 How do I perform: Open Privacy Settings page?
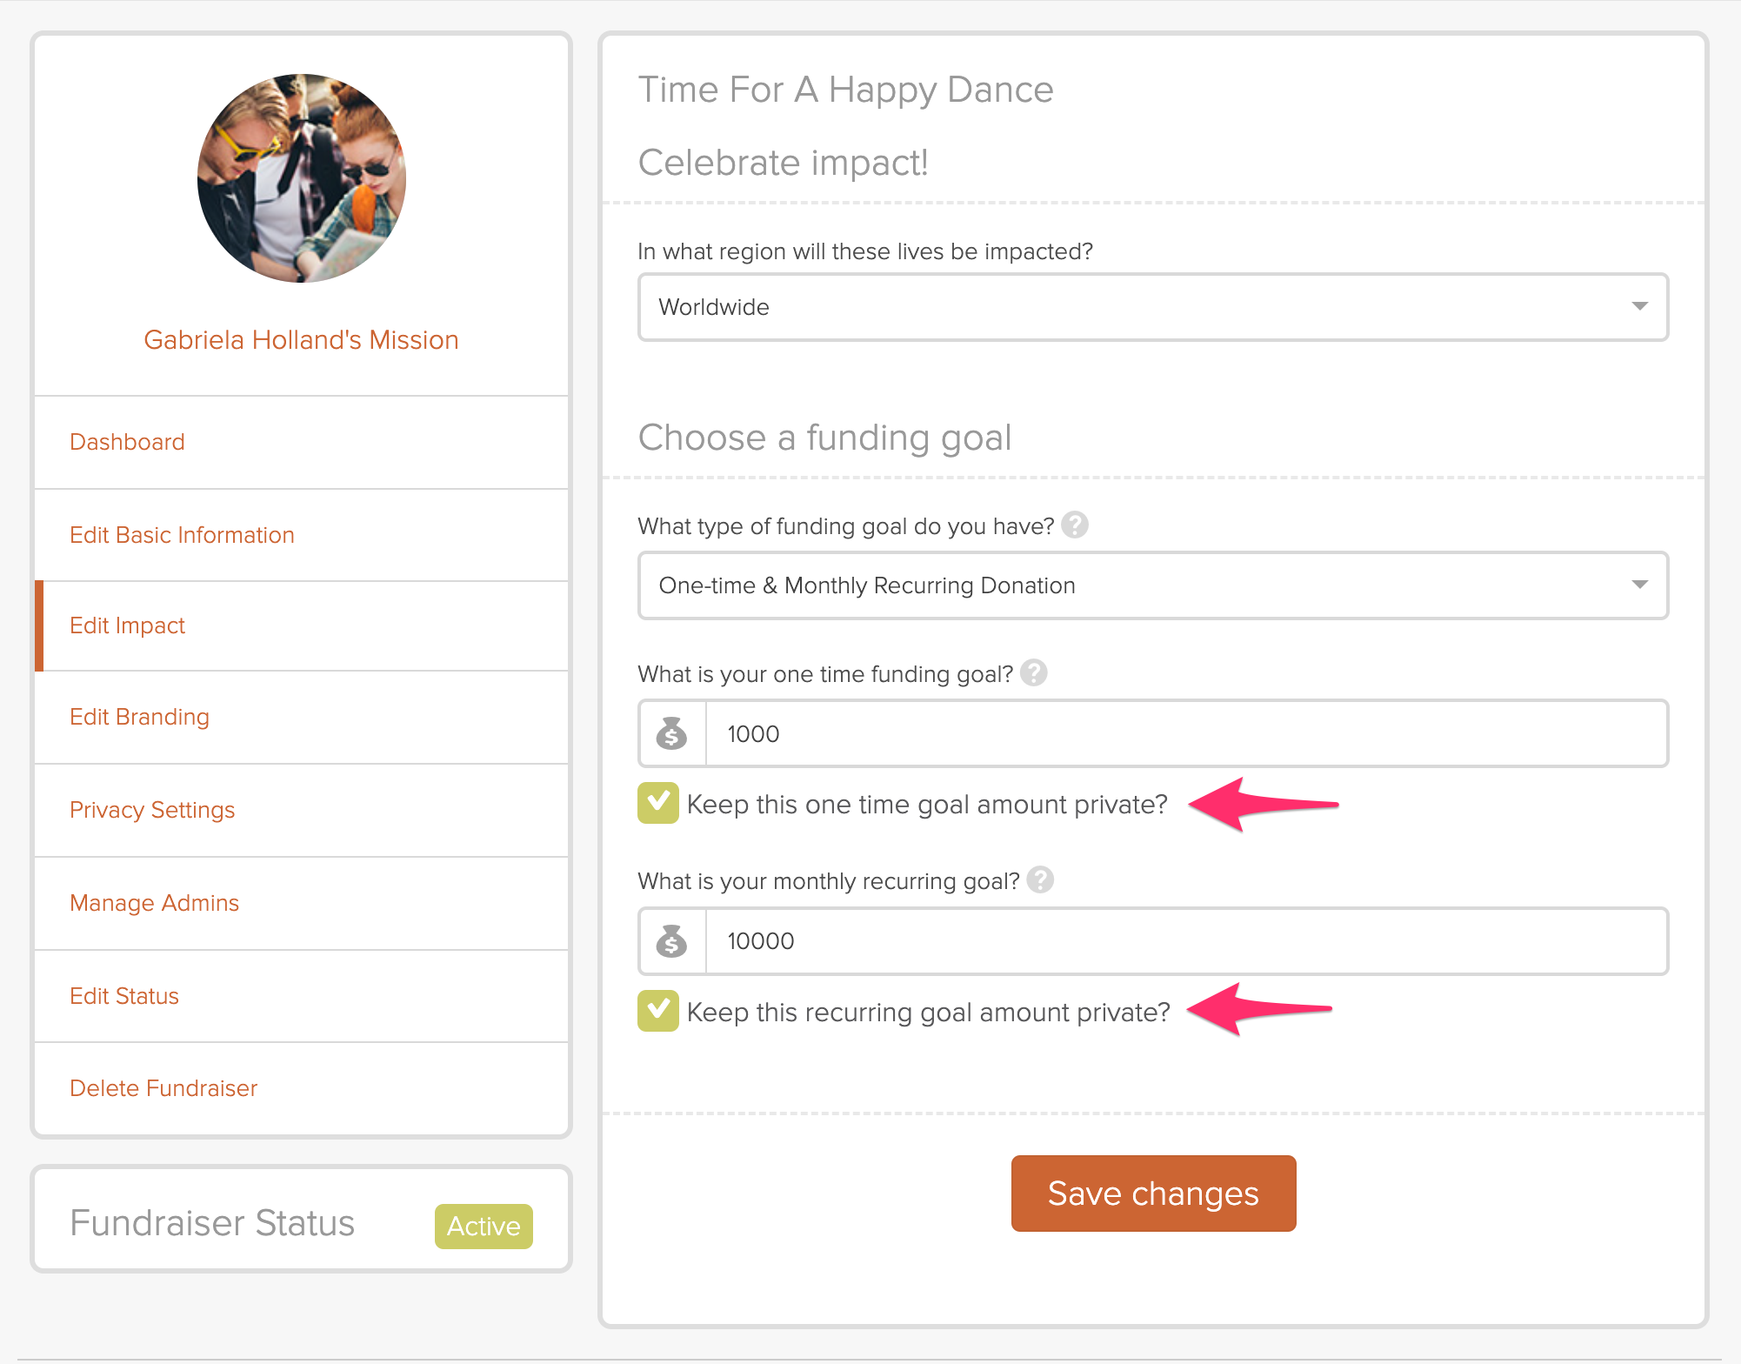pos(152,810)
